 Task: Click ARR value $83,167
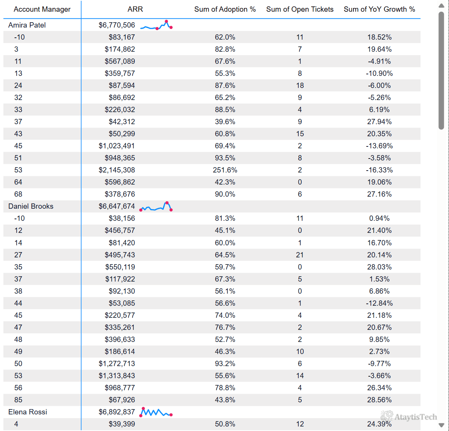(x=122, y=37)
